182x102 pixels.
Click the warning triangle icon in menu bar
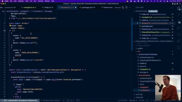click(x=127, y=1)
